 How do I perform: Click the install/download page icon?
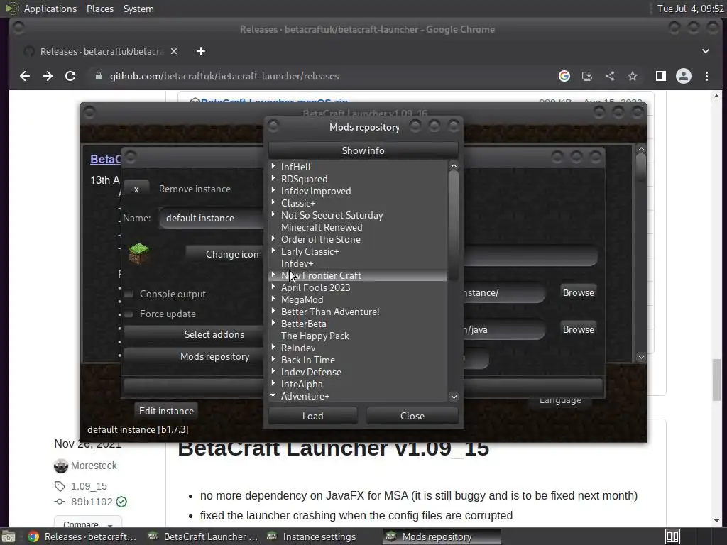point(587,76)
